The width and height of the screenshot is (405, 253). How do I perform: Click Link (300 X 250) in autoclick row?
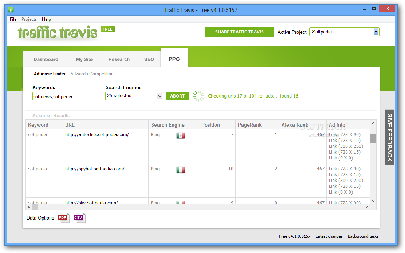point(346,146)
